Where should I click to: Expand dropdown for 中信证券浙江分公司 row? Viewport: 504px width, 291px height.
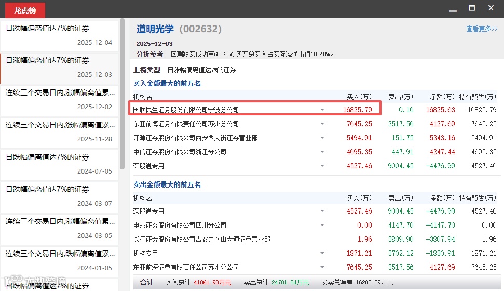pyautogui.click(x=322, y=152)
